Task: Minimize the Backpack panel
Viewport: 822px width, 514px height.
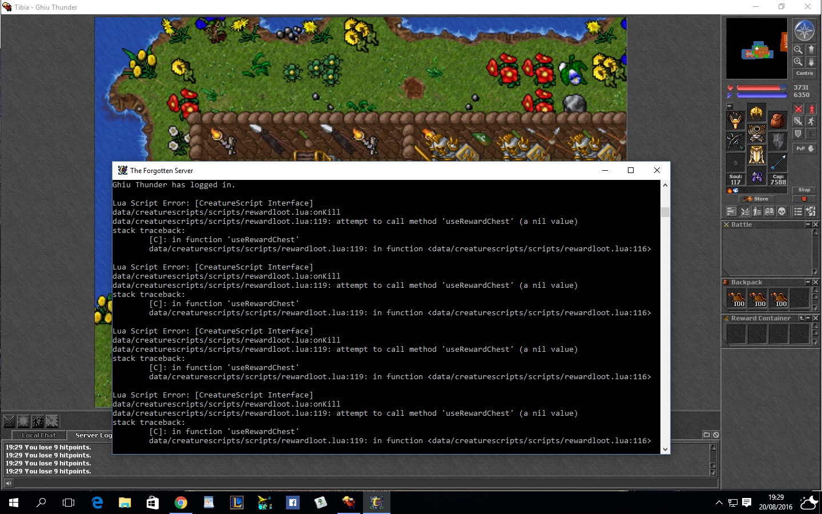Action: (808, 282)
